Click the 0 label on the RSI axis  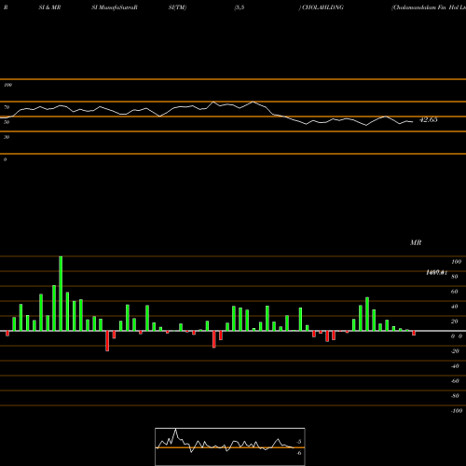point(6,159)
